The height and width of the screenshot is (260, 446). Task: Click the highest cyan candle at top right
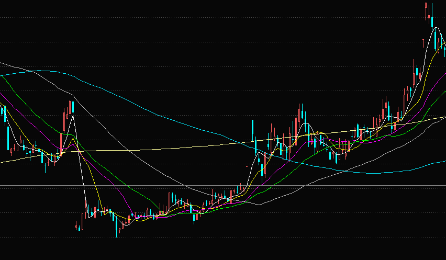[x=432, y=17]
